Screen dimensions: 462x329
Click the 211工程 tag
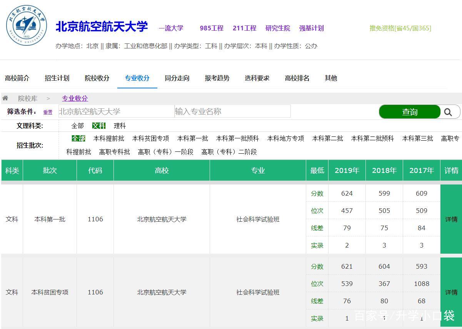tap(245, 28)
